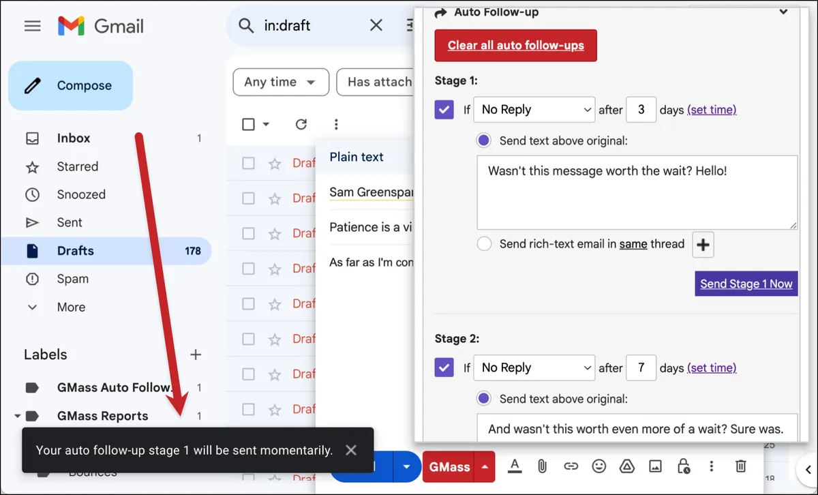
Task: Insert files using Google Drive icon
Action: click(627, 466)
